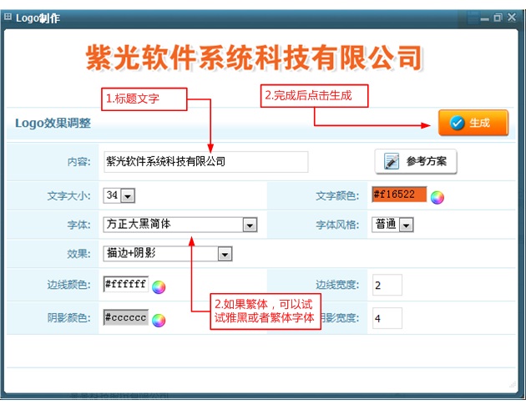Open color wheel picker for 文字颜色
The width and height of the screenshot is (526, 410).
pos(437,197)
